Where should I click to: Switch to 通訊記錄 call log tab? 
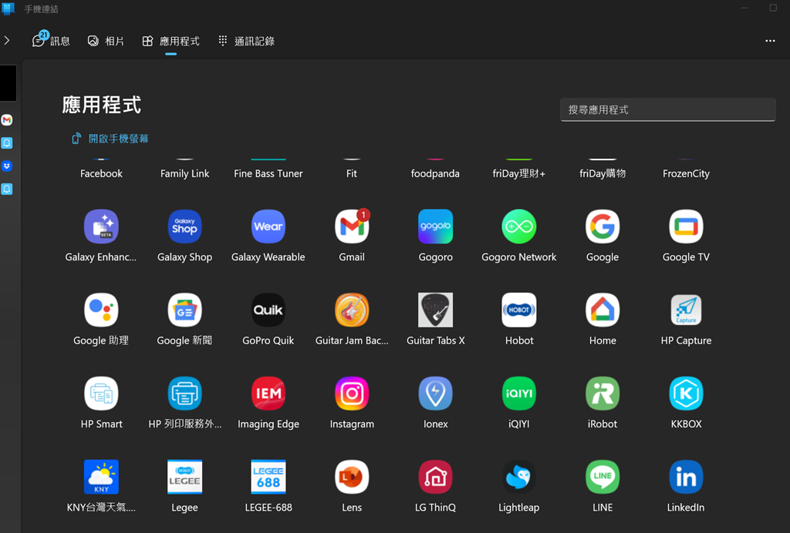pos(246,41)
